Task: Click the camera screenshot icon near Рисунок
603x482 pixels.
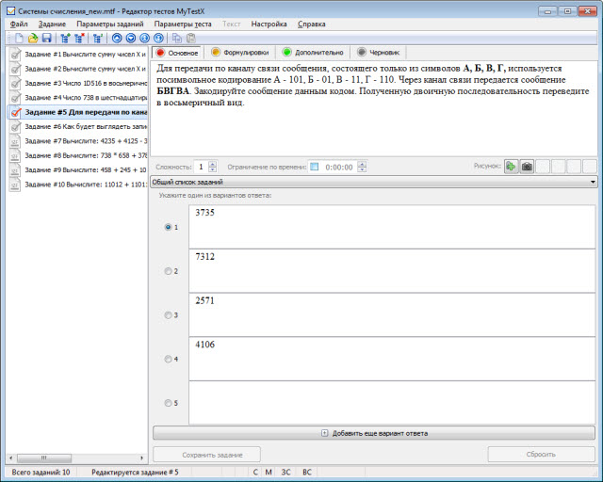Action: click(x=527, y=167)
